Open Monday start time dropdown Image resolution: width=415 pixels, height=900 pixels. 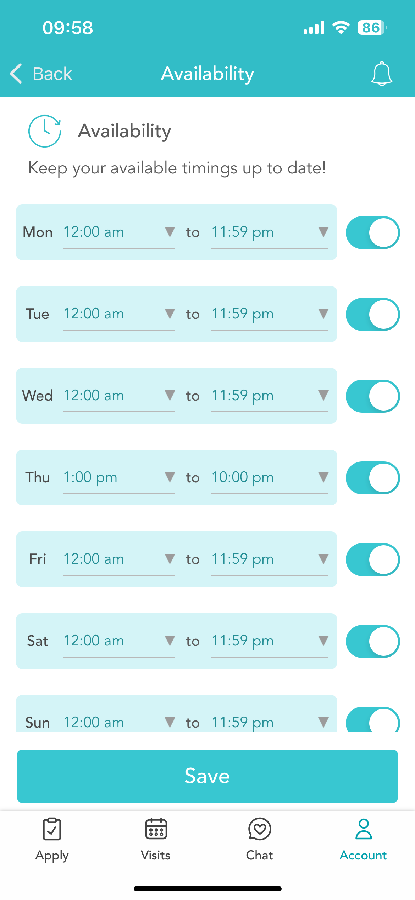pos(119,232)
